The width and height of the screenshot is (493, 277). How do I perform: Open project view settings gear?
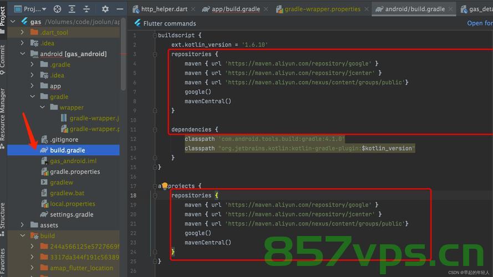point(105,9)
